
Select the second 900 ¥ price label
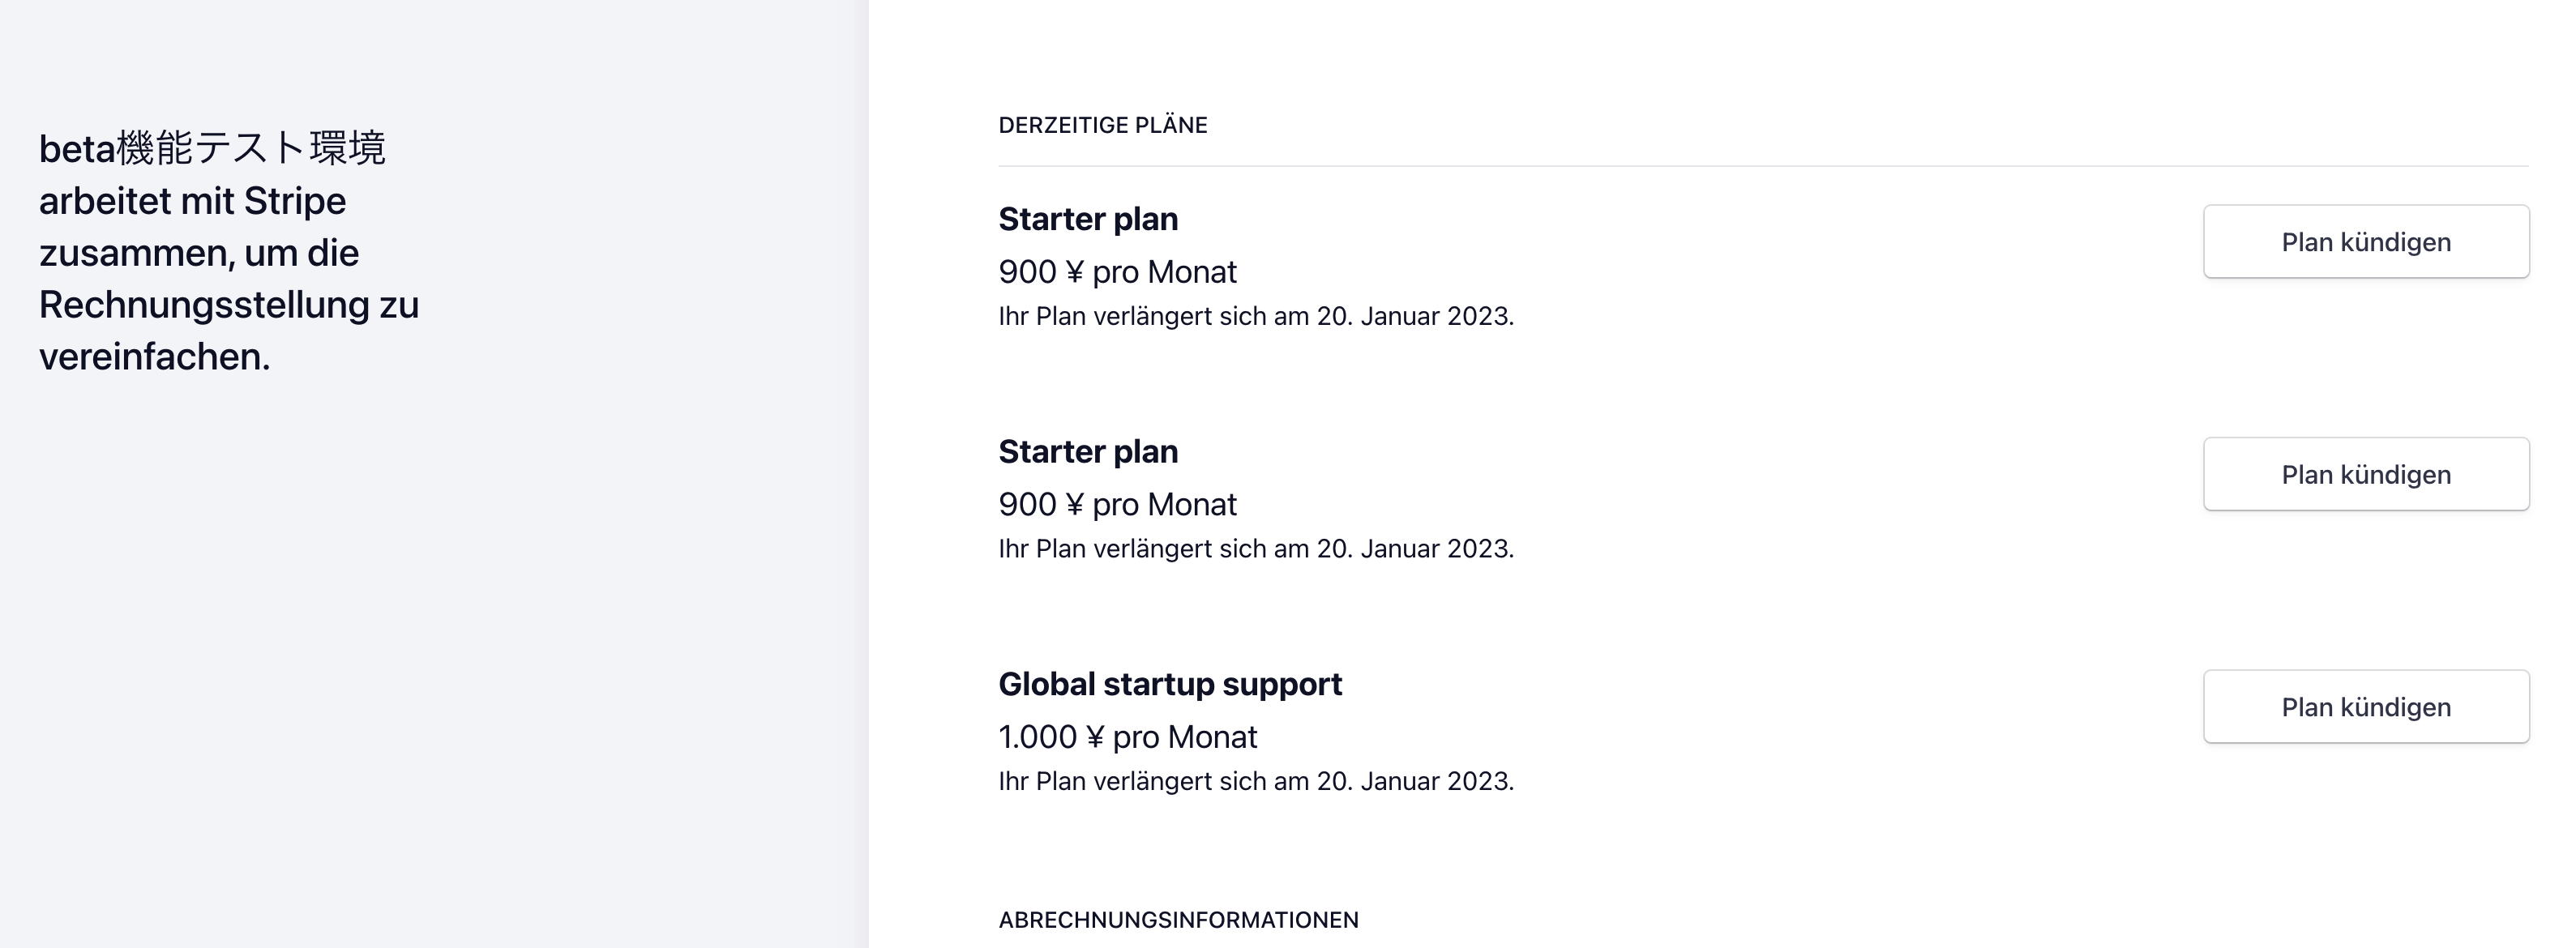1117,504
